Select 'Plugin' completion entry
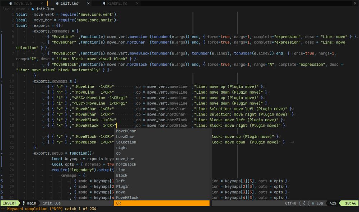The width and height of the screenshot is (359, 212). [x=163, y=187]
